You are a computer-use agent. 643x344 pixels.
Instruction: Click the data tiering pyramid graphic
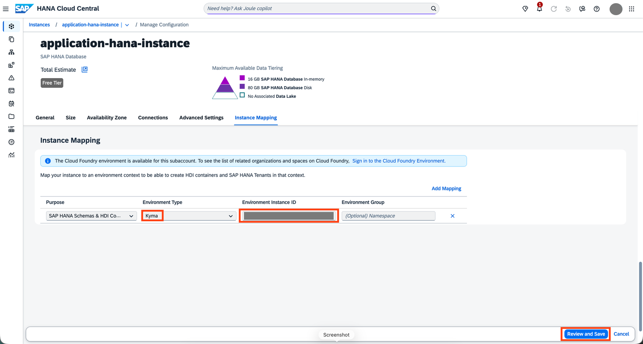[225, 87]
